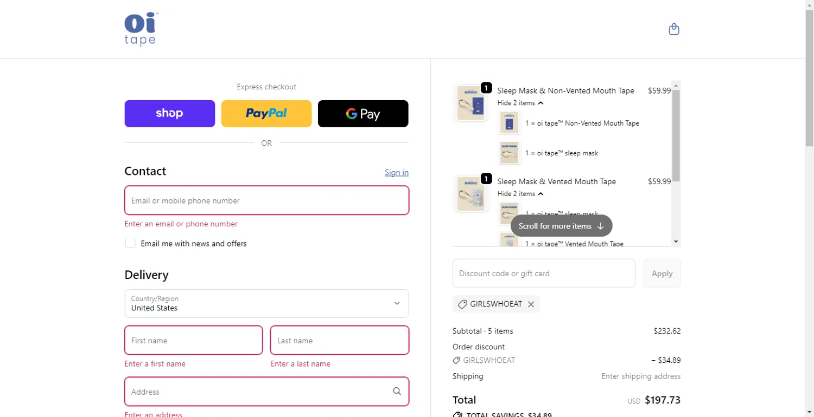Click the Non-Vented Mouth Tape item thumbnail
814x417 pixels.
pyautogui.click(x=509, y=123)
